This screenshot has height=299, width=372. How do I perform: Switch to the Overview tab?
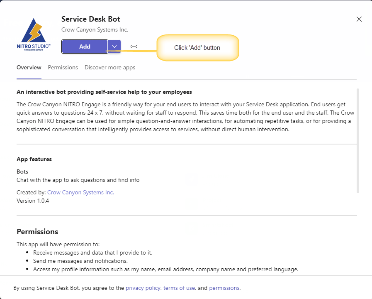pyautogui.click(x=29, y=67)
